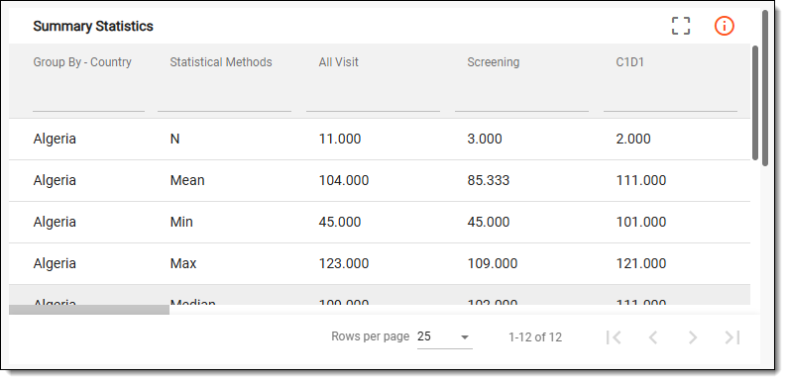Click the 121.000 C1D1 max value
This screenshot has height=382, width=787.
pyautogui.click(x=641, y=263)
